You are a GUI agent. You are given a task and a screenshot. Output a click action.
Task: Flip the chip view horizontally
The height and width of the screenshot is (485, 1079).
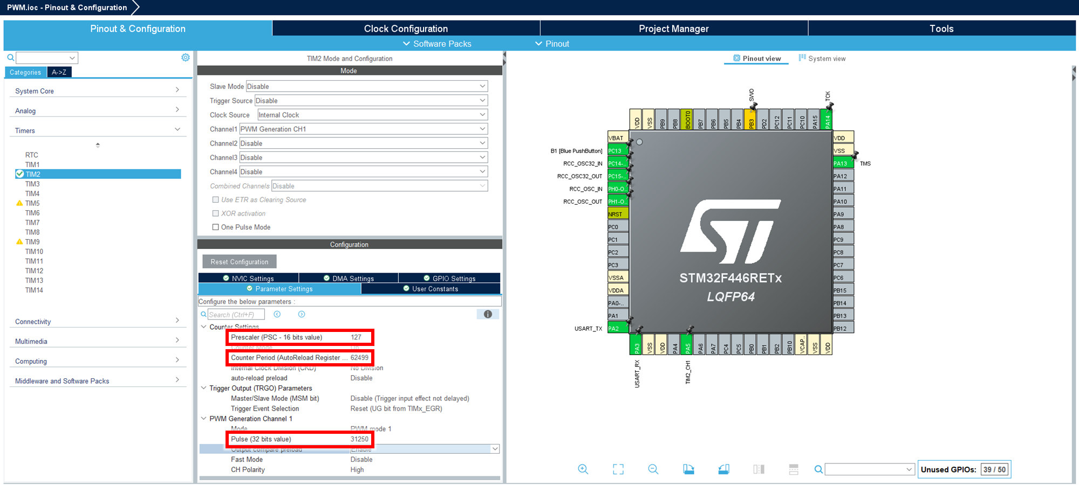pos(759,469)
